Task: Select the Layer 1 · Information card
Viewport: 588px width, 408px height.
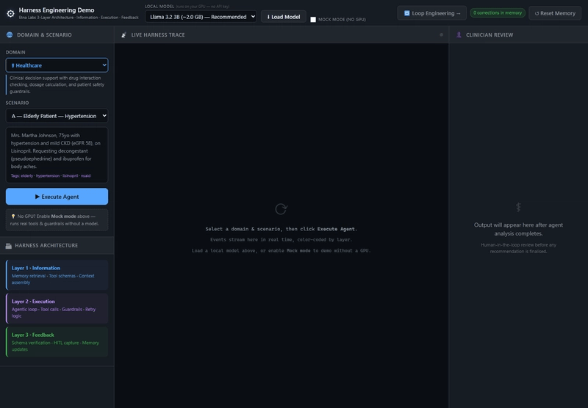Action: [x=57, y=275]
